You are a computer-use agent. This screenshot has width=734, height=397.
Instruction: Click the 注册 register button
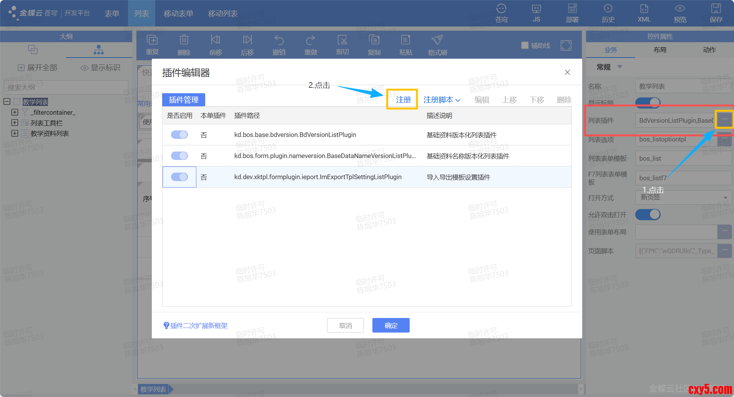click(x=403, y=100)
